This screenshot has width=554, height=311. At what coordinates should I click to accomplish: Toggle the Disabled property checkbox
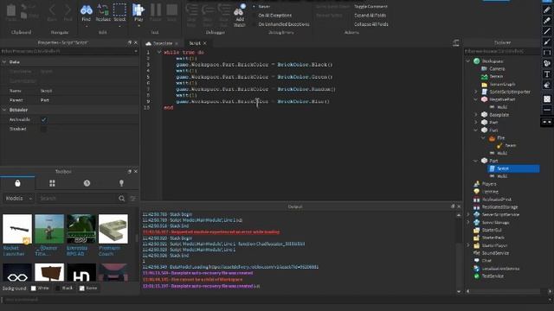point(44,129)
